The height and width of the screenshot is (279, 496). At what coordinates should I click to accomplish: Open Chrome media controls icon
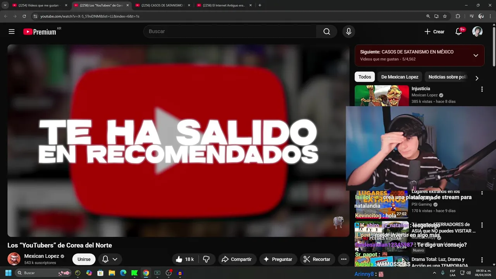[472, 16]
